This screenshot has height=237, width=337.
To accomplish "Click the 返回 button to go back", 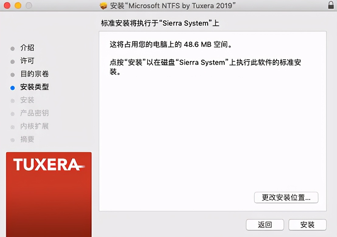I will click(x=265, y=225).
